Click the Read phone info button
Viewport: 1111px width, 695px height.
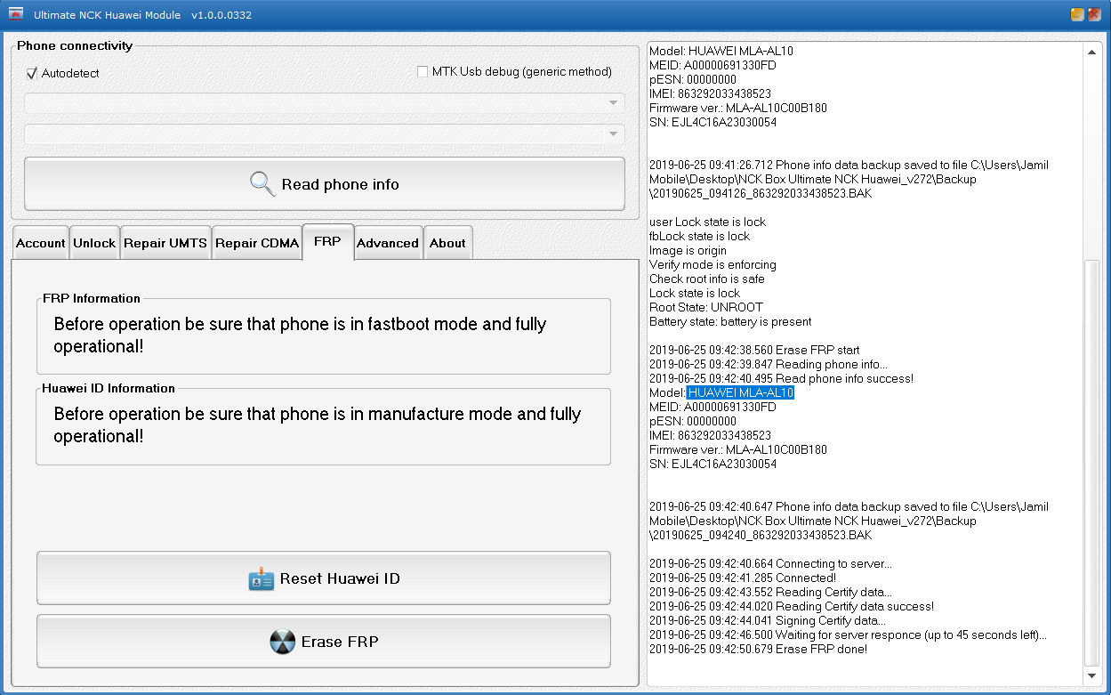[325, 184]
